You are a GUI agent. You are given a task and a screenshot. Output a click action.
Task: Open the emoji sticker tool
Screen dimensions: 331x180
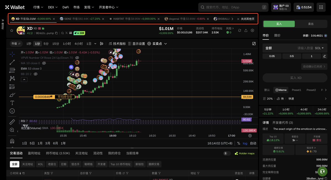point(12,111)
